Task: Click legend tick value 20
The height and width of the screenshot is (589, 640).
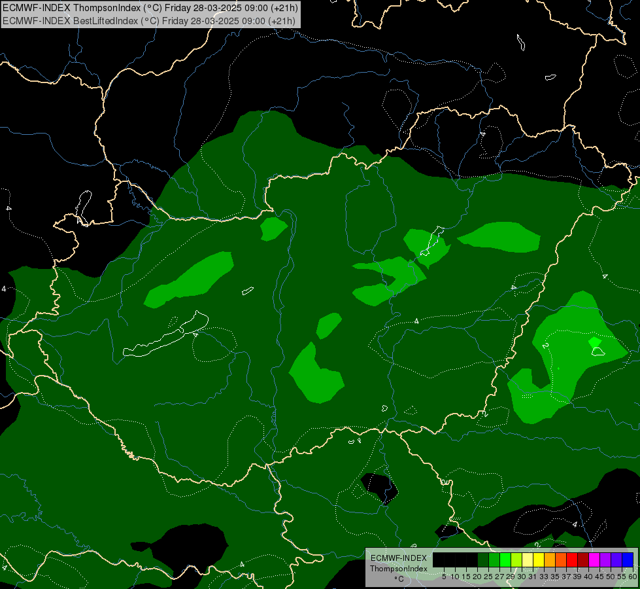Action: click(x=477, y=577)
